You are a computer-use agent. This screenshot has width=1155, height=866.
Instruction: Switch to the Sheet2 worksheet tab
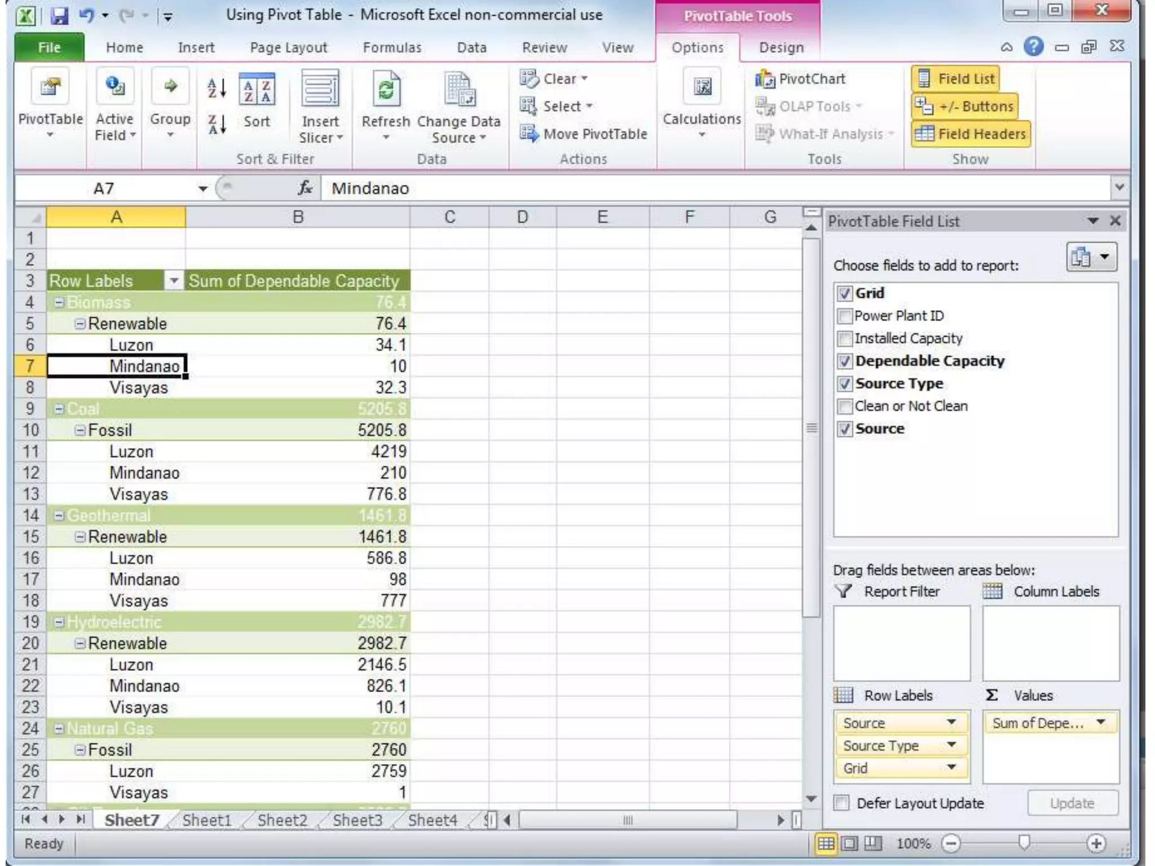click(282, 820)
